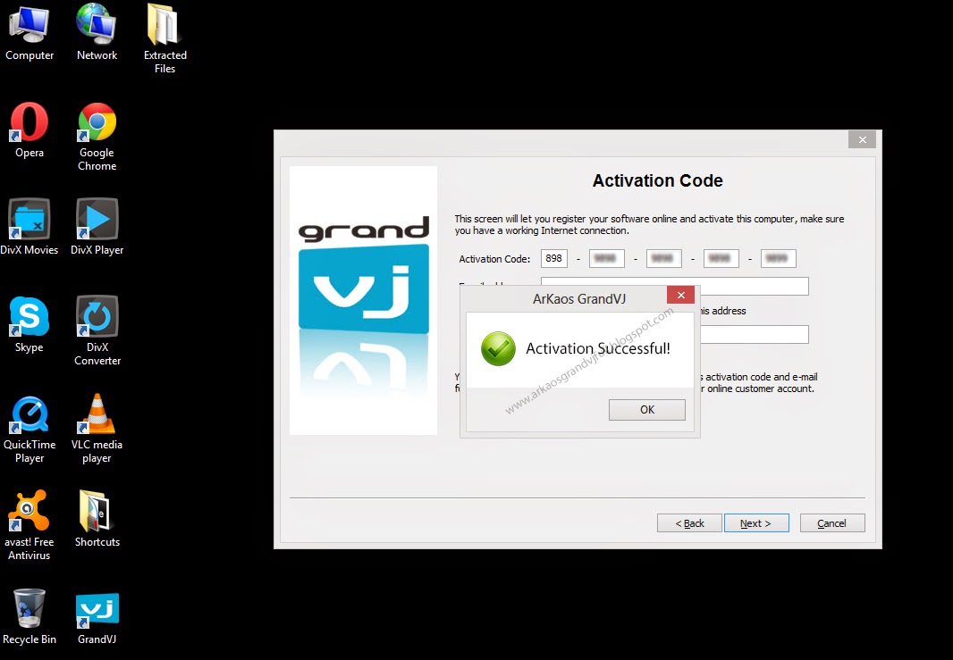Select the VLC media player shortcut
Screen dimensions: 953x660
pos(97,430)
